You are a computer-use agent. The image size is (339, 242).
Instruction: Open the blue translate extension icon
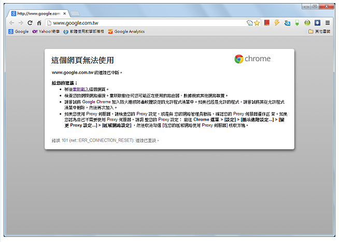click(287, 23)
